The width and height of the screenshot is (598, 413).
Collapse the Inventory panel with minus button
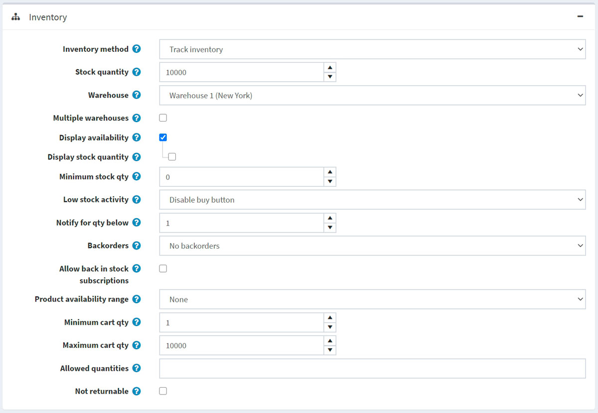580,16
